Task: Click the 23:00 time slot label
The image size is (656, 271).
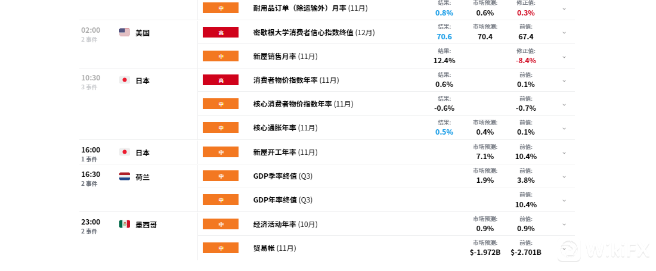Action: coord(91,222)
